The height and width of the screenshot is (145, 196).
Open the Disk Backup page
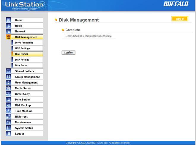[x=27, y=105]
